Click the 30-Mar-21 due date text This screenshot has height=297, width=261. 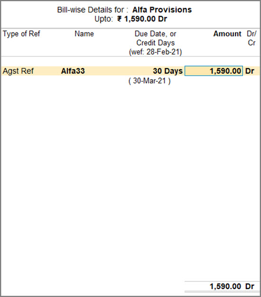coord(149,81)
